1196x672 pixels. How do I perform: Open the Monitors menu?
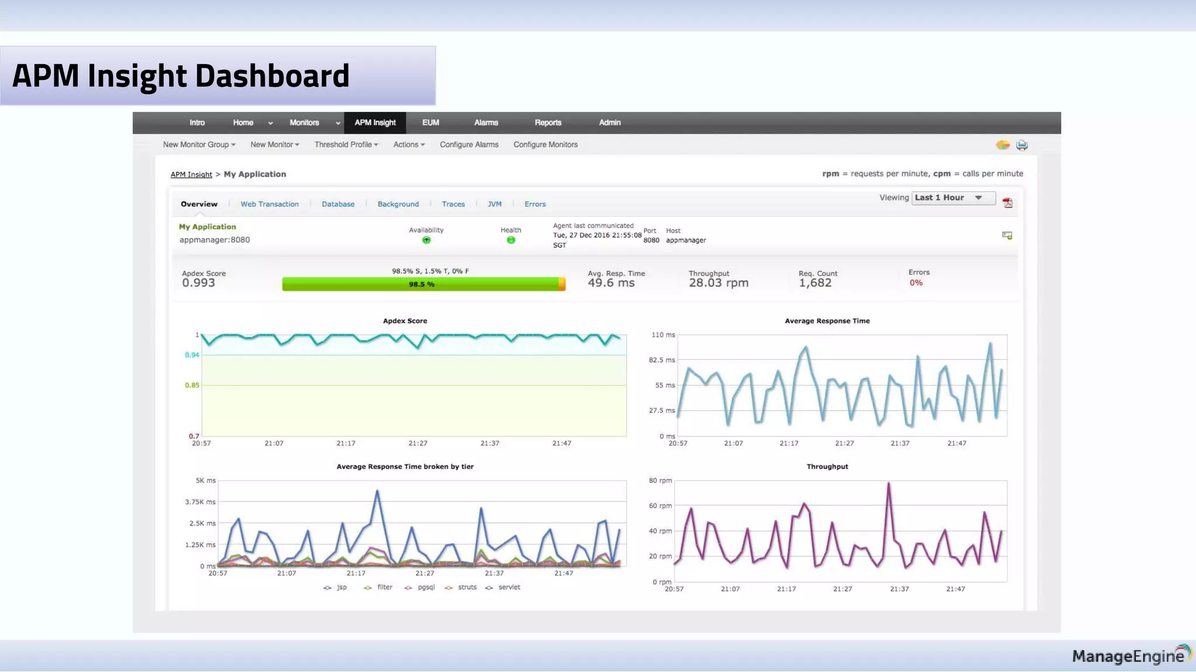[x=304, y=123]
